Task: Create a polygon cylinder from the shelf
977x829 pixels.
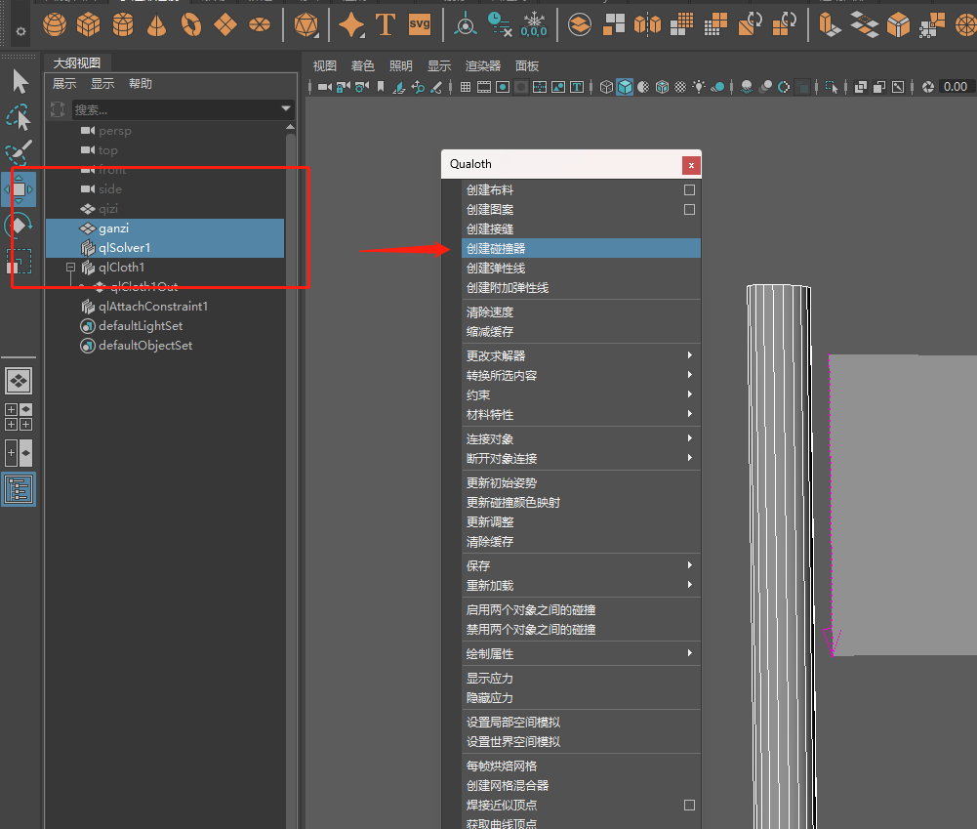Action: point(123,25)
